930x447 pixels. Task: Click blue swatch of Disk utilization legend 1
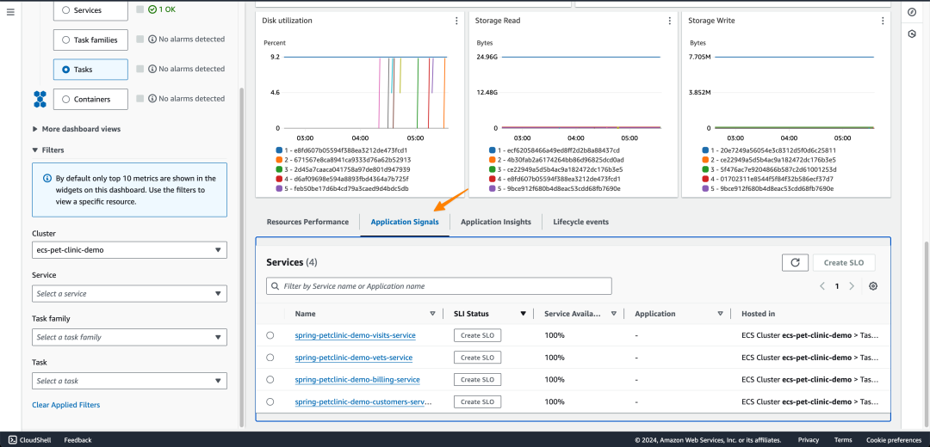tap(279, 150)
